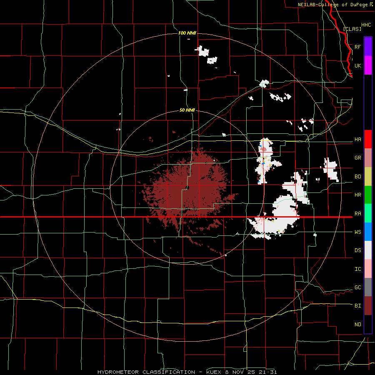Click the HR legend label

357,195
